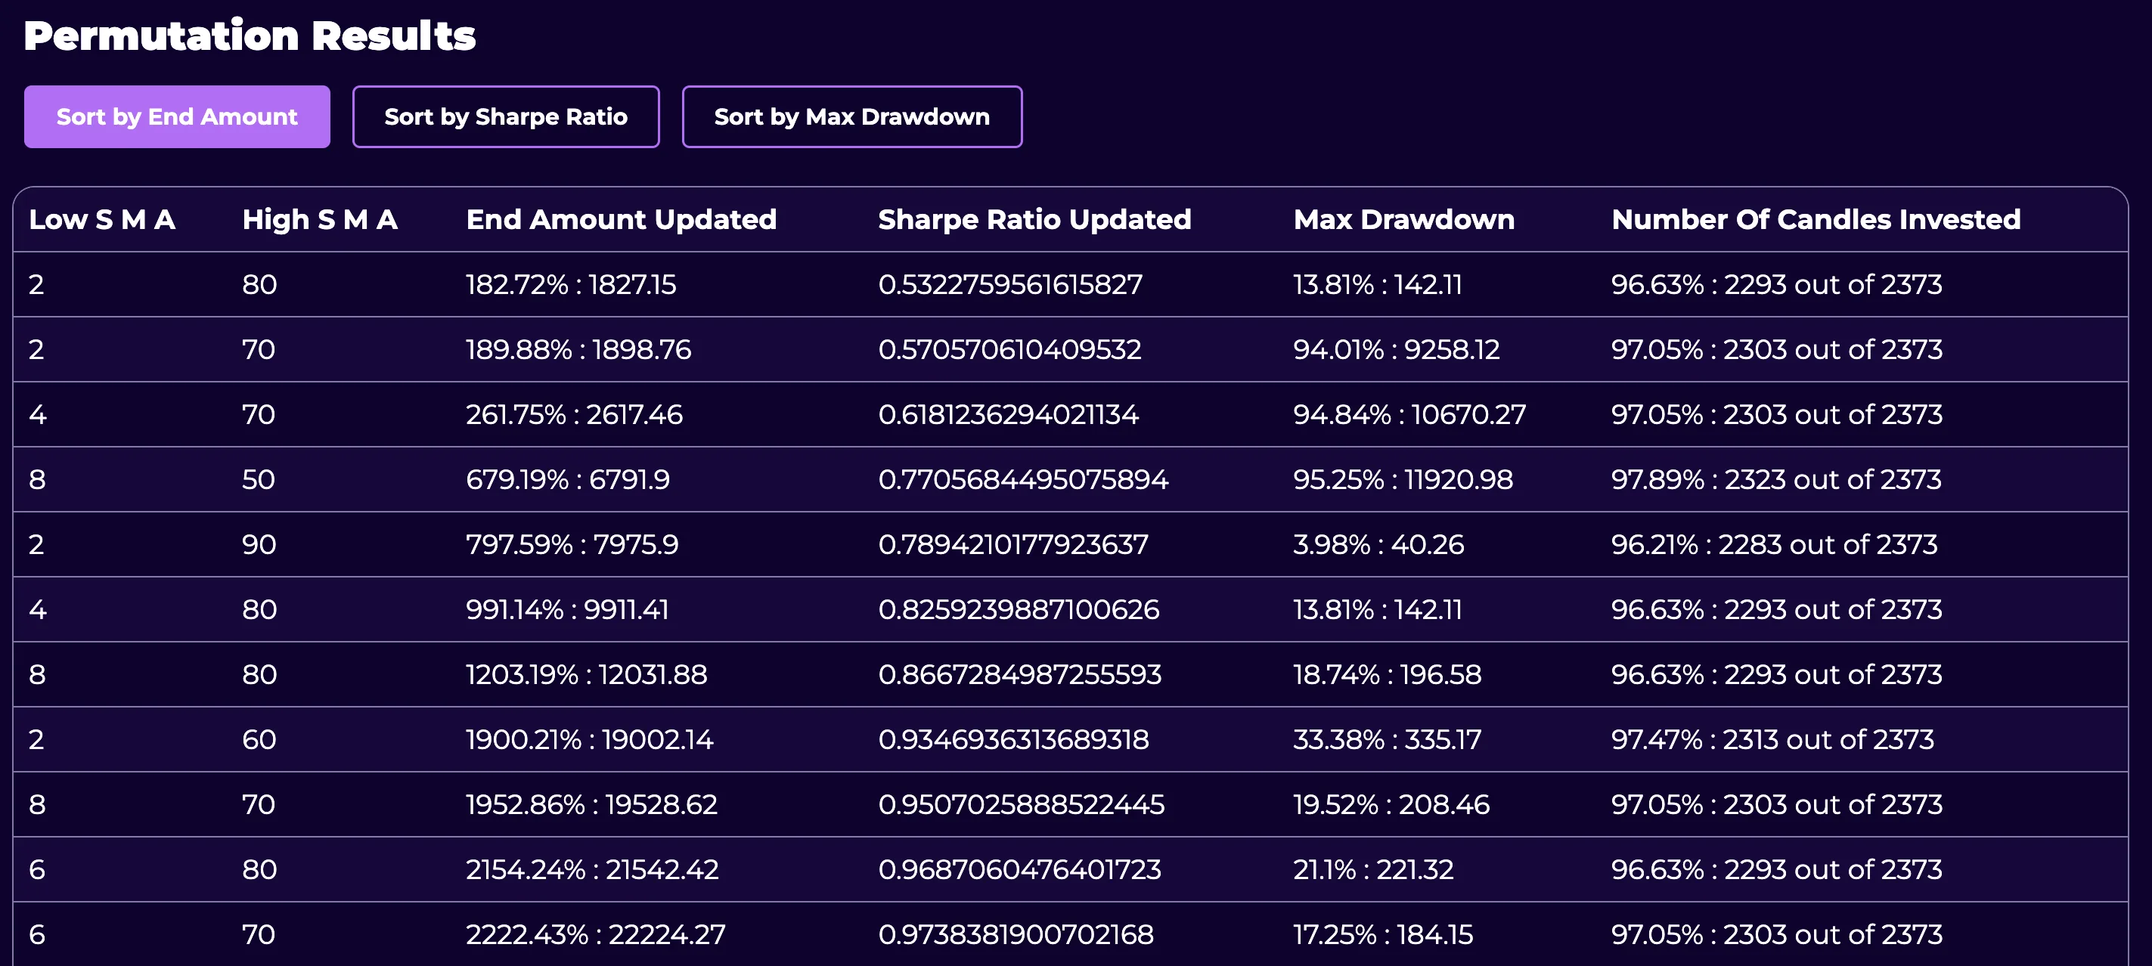Image resolution: width=2152 pixels, height=966 pixels.
Task: Select the Low S M A column header
Action: [x=102, y=220]
